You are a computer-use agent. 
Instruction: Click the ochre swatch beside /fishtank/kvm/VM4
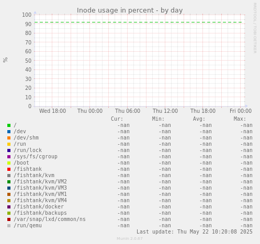(9, 201)
